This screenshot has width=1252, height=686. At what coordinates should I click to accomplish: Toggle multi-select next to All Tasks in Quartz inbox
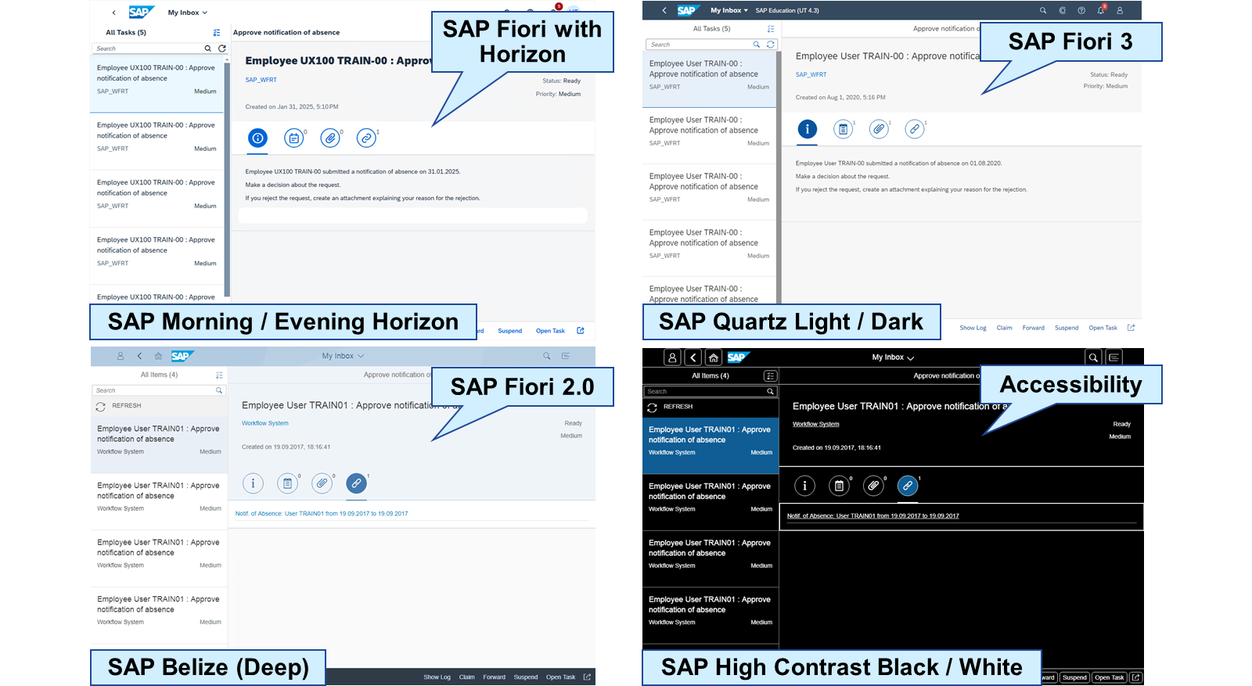point(771,29)
